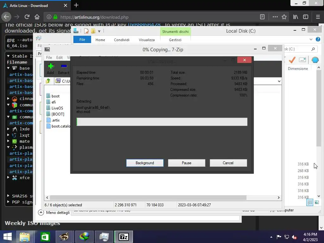Viewport: 324px width, 243px height.
Task: Expand the SHA256 sums section
Action: (x=8, y=196)
